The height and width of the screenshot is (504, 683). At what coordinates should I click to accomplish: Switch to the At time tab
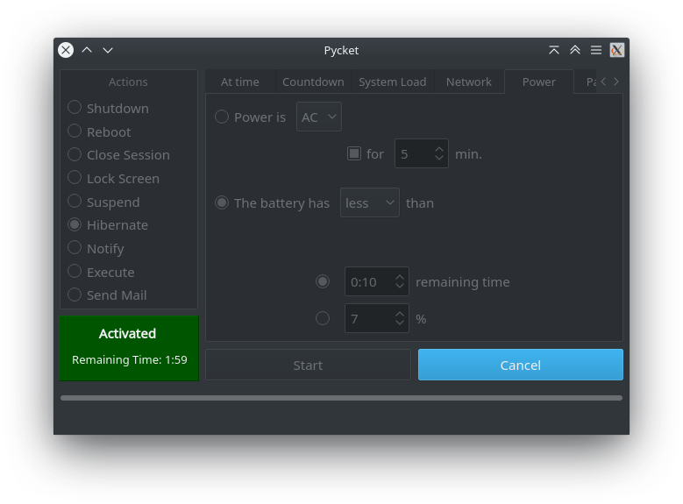[x=240, y=82]
